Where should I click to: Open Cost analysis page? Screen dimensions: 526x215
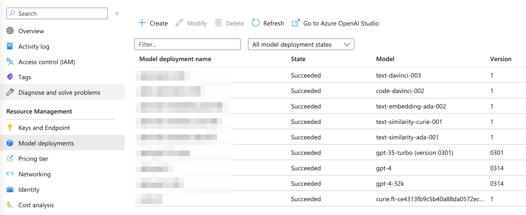pyautogui.click(x=36, y=205)
